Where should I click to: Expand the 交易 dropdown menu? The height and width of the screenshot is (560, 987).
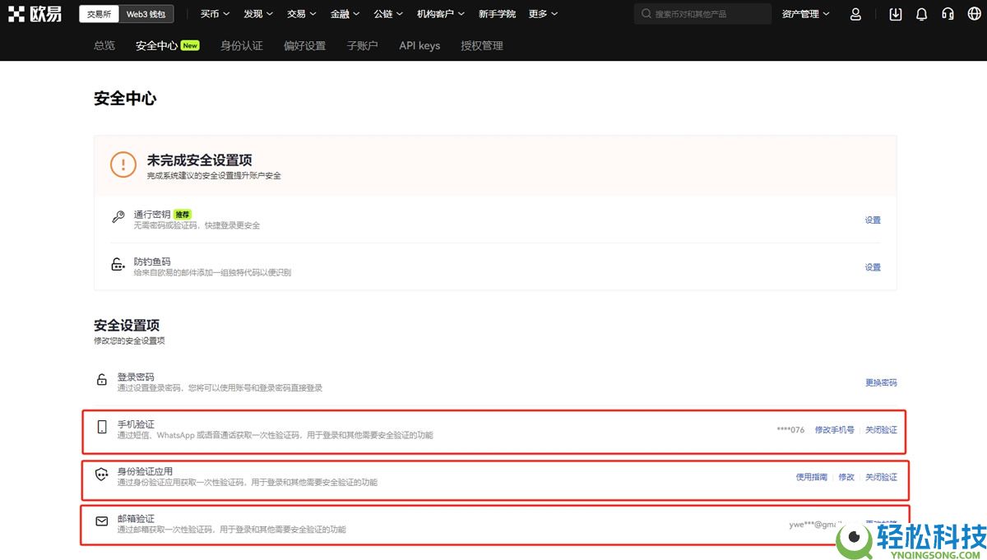pyautogui.click(x=301, y=13)
